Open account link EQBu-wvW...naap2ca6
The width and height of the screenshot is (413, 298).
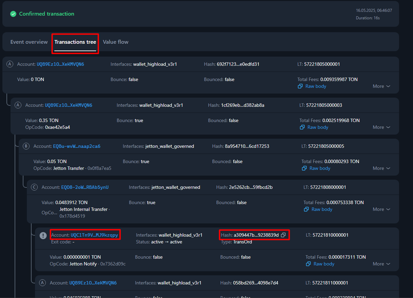(x=76, y=146)
